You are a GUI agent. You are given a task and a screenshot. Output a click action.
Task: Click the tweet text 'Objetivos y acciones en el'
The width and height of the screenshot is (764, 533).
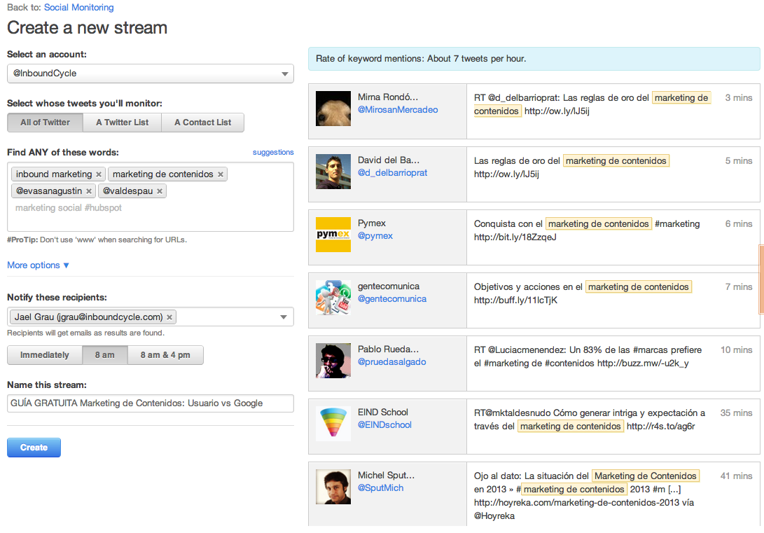(528, 287)
